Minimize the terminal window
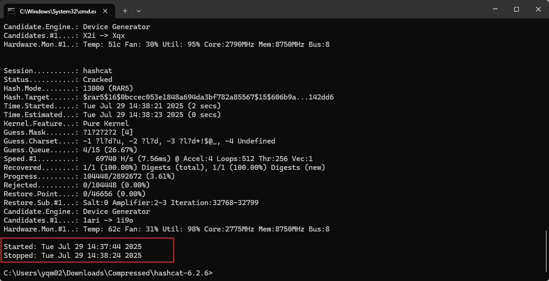This screenshot has width=549, height=281. [x=495, y=9]
